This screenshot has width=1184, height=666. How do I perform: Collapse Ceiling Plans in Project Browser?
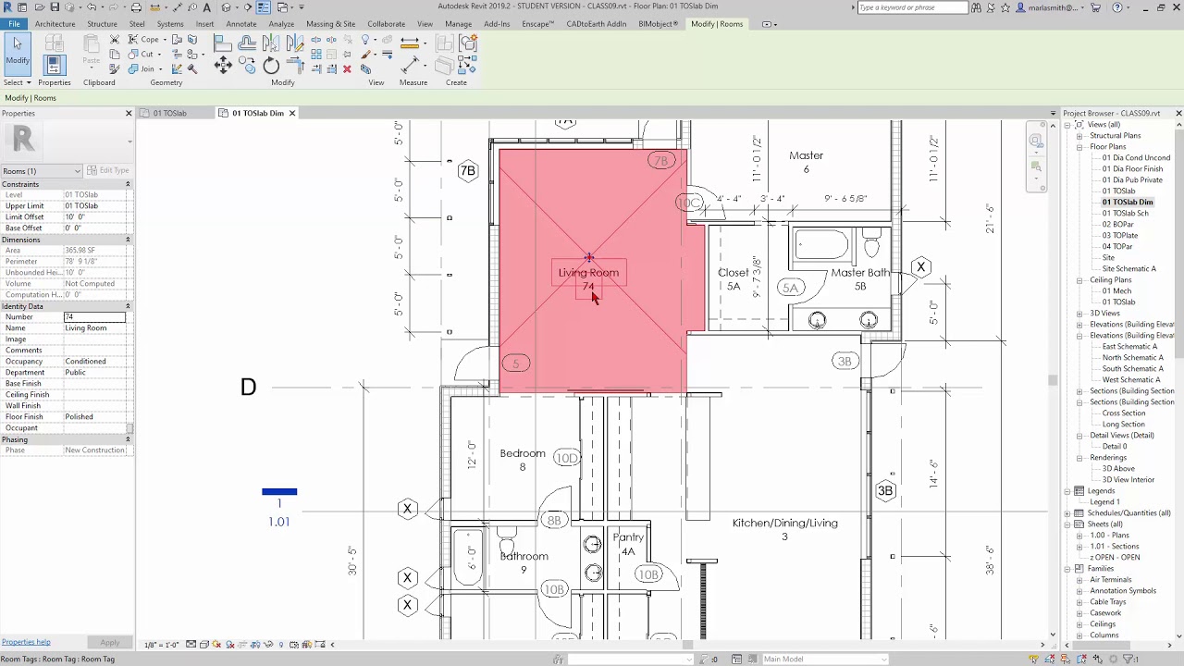coord(1079,280)
